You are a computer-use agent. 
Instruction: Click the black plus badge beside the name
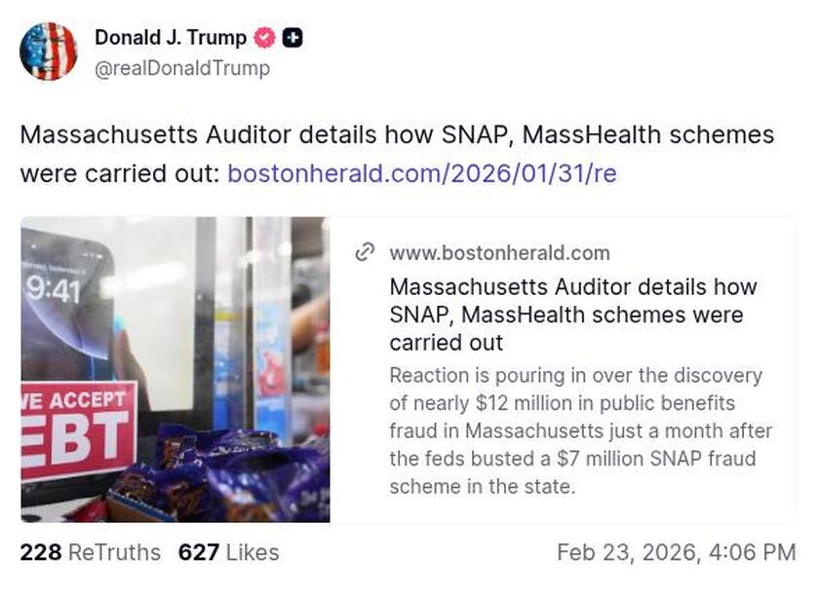[x=292, y=38]
